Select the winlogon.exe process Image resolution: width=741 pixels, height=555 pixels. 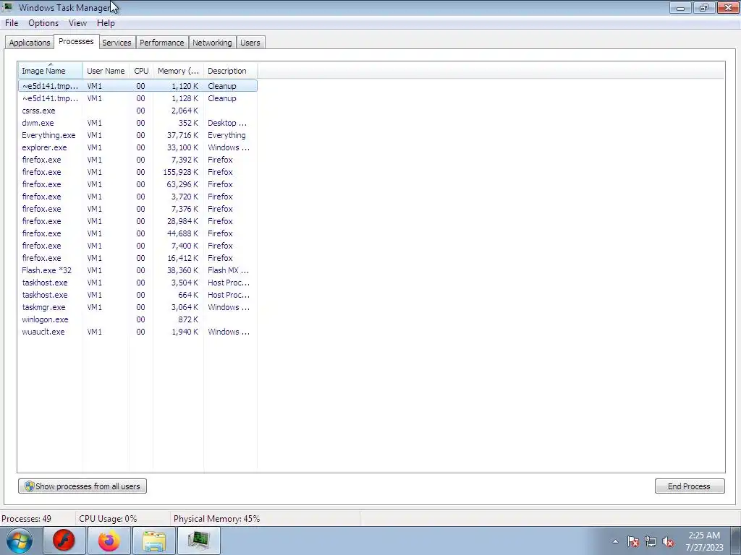coord(138,319)
